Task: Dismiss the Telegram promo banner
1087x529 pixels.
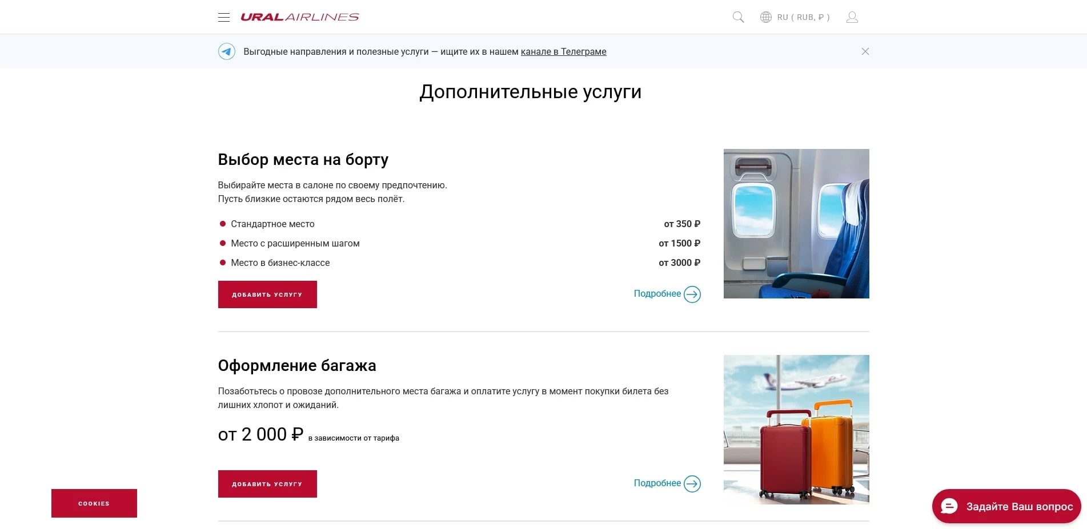Action: pyautogui.click(x=865, y=51)
